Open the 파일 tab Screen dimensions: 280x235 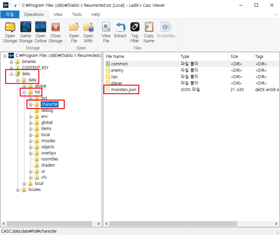(10, 14)
